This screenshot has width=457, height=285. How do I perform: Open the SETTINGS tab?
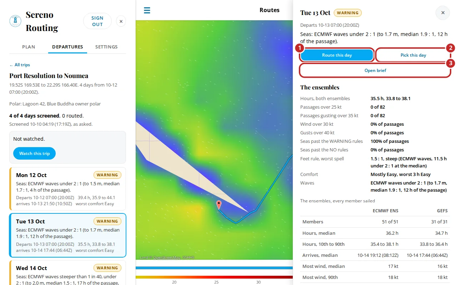(x=106, y=47)
